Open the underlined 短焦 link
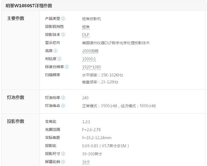207x166 pixels. 86,27
